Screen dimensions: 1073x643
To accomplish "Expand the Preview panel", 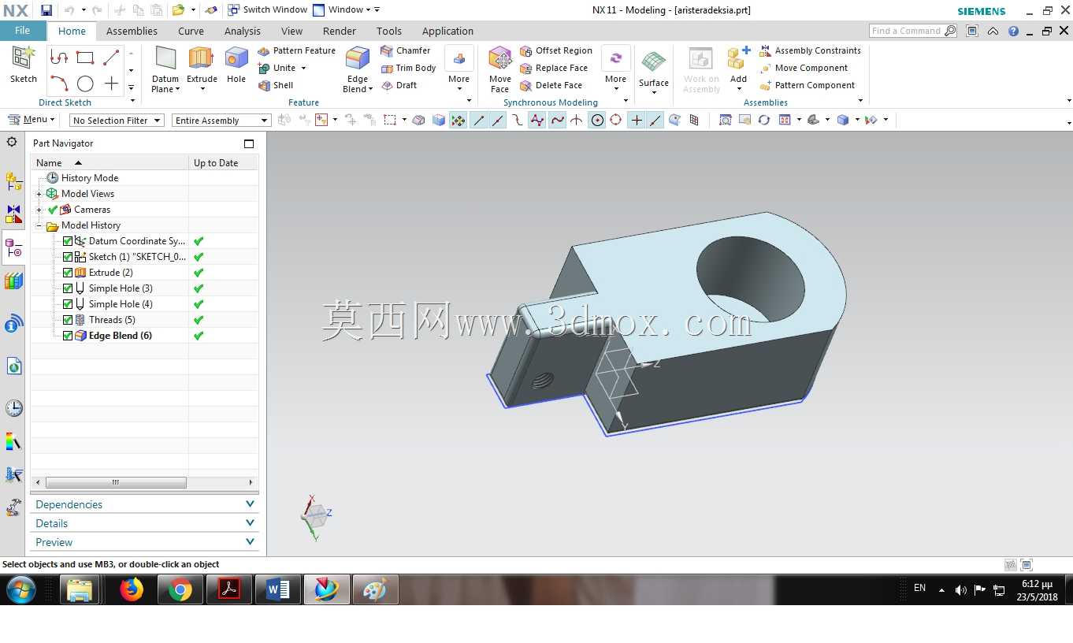I will (145, 542).
